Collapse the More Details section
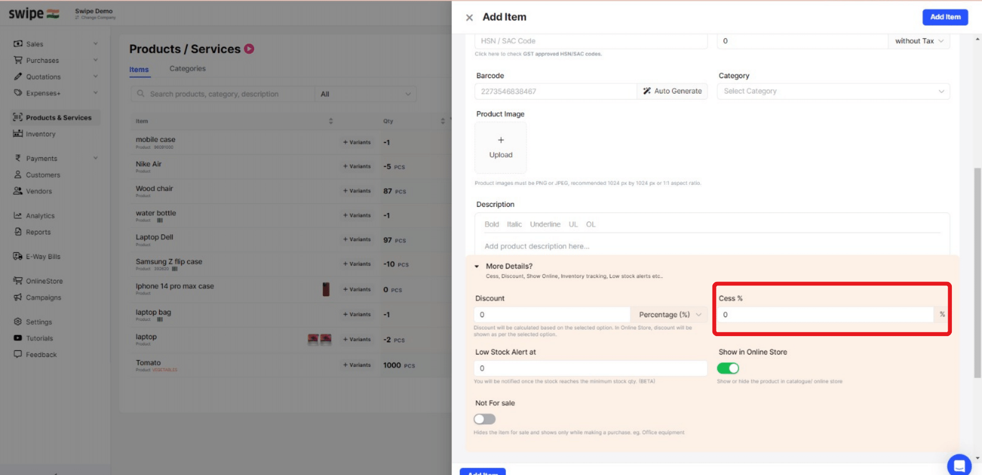This screenshot has height=475, width=982. tap(477, 266)
